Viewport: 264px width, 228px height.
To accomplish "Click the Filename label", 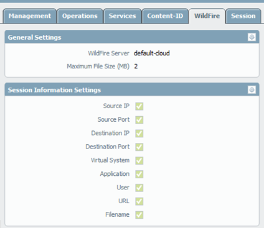I will click(117, 214).
